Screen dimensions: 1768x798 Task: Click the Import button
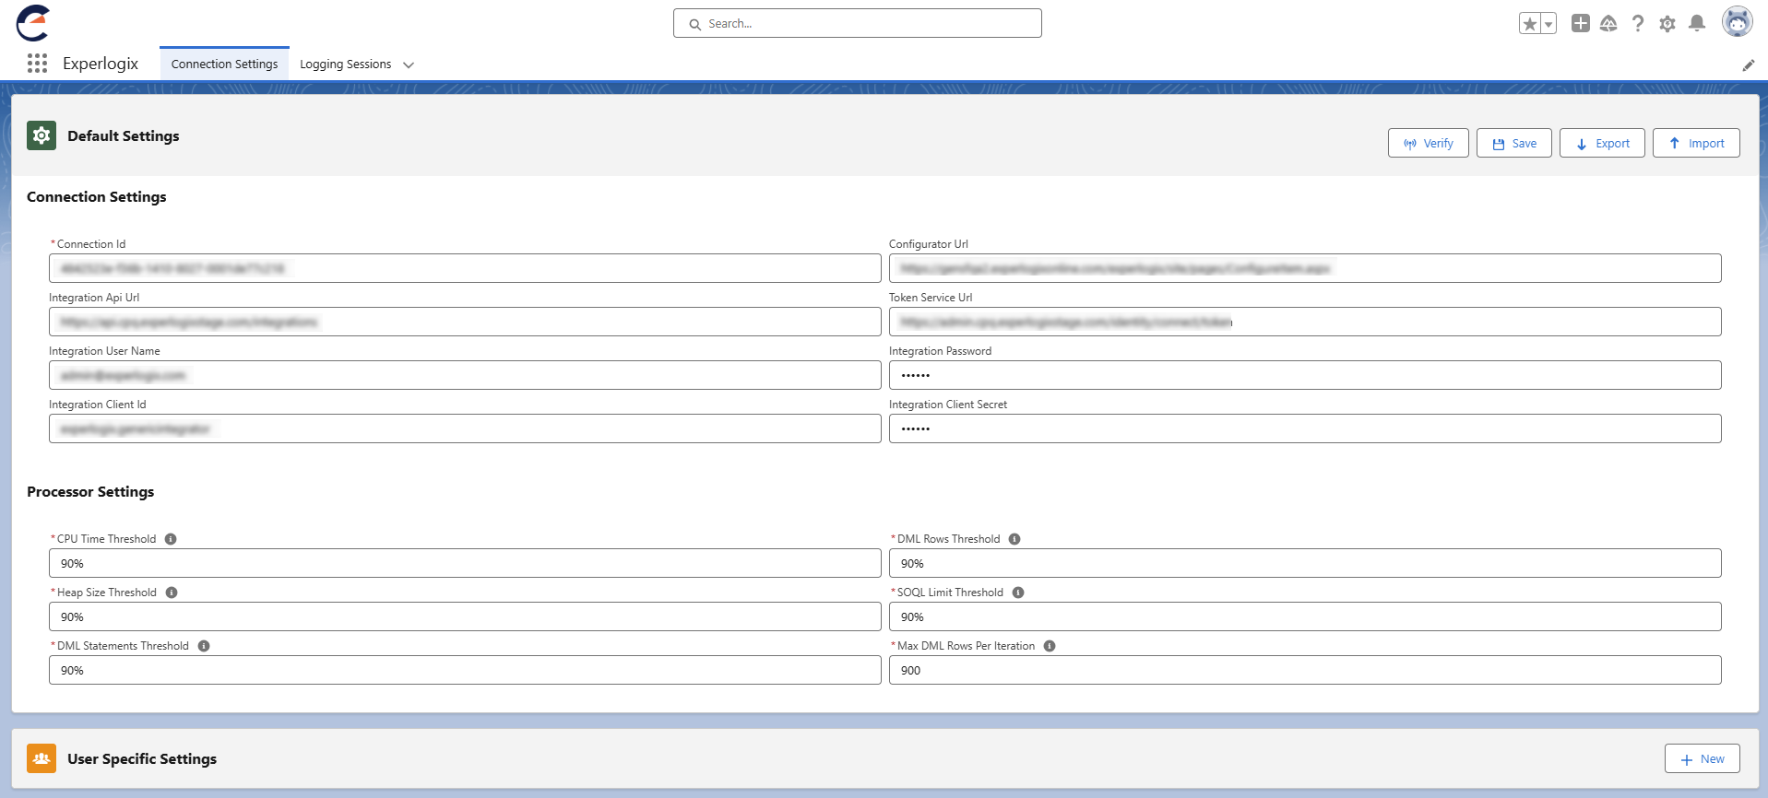coord(1696,143)
